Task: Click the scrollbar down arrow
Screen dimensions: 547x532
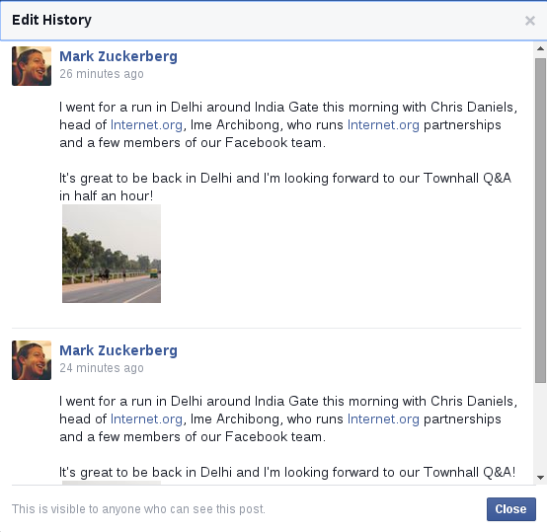Action: point(540,478)
